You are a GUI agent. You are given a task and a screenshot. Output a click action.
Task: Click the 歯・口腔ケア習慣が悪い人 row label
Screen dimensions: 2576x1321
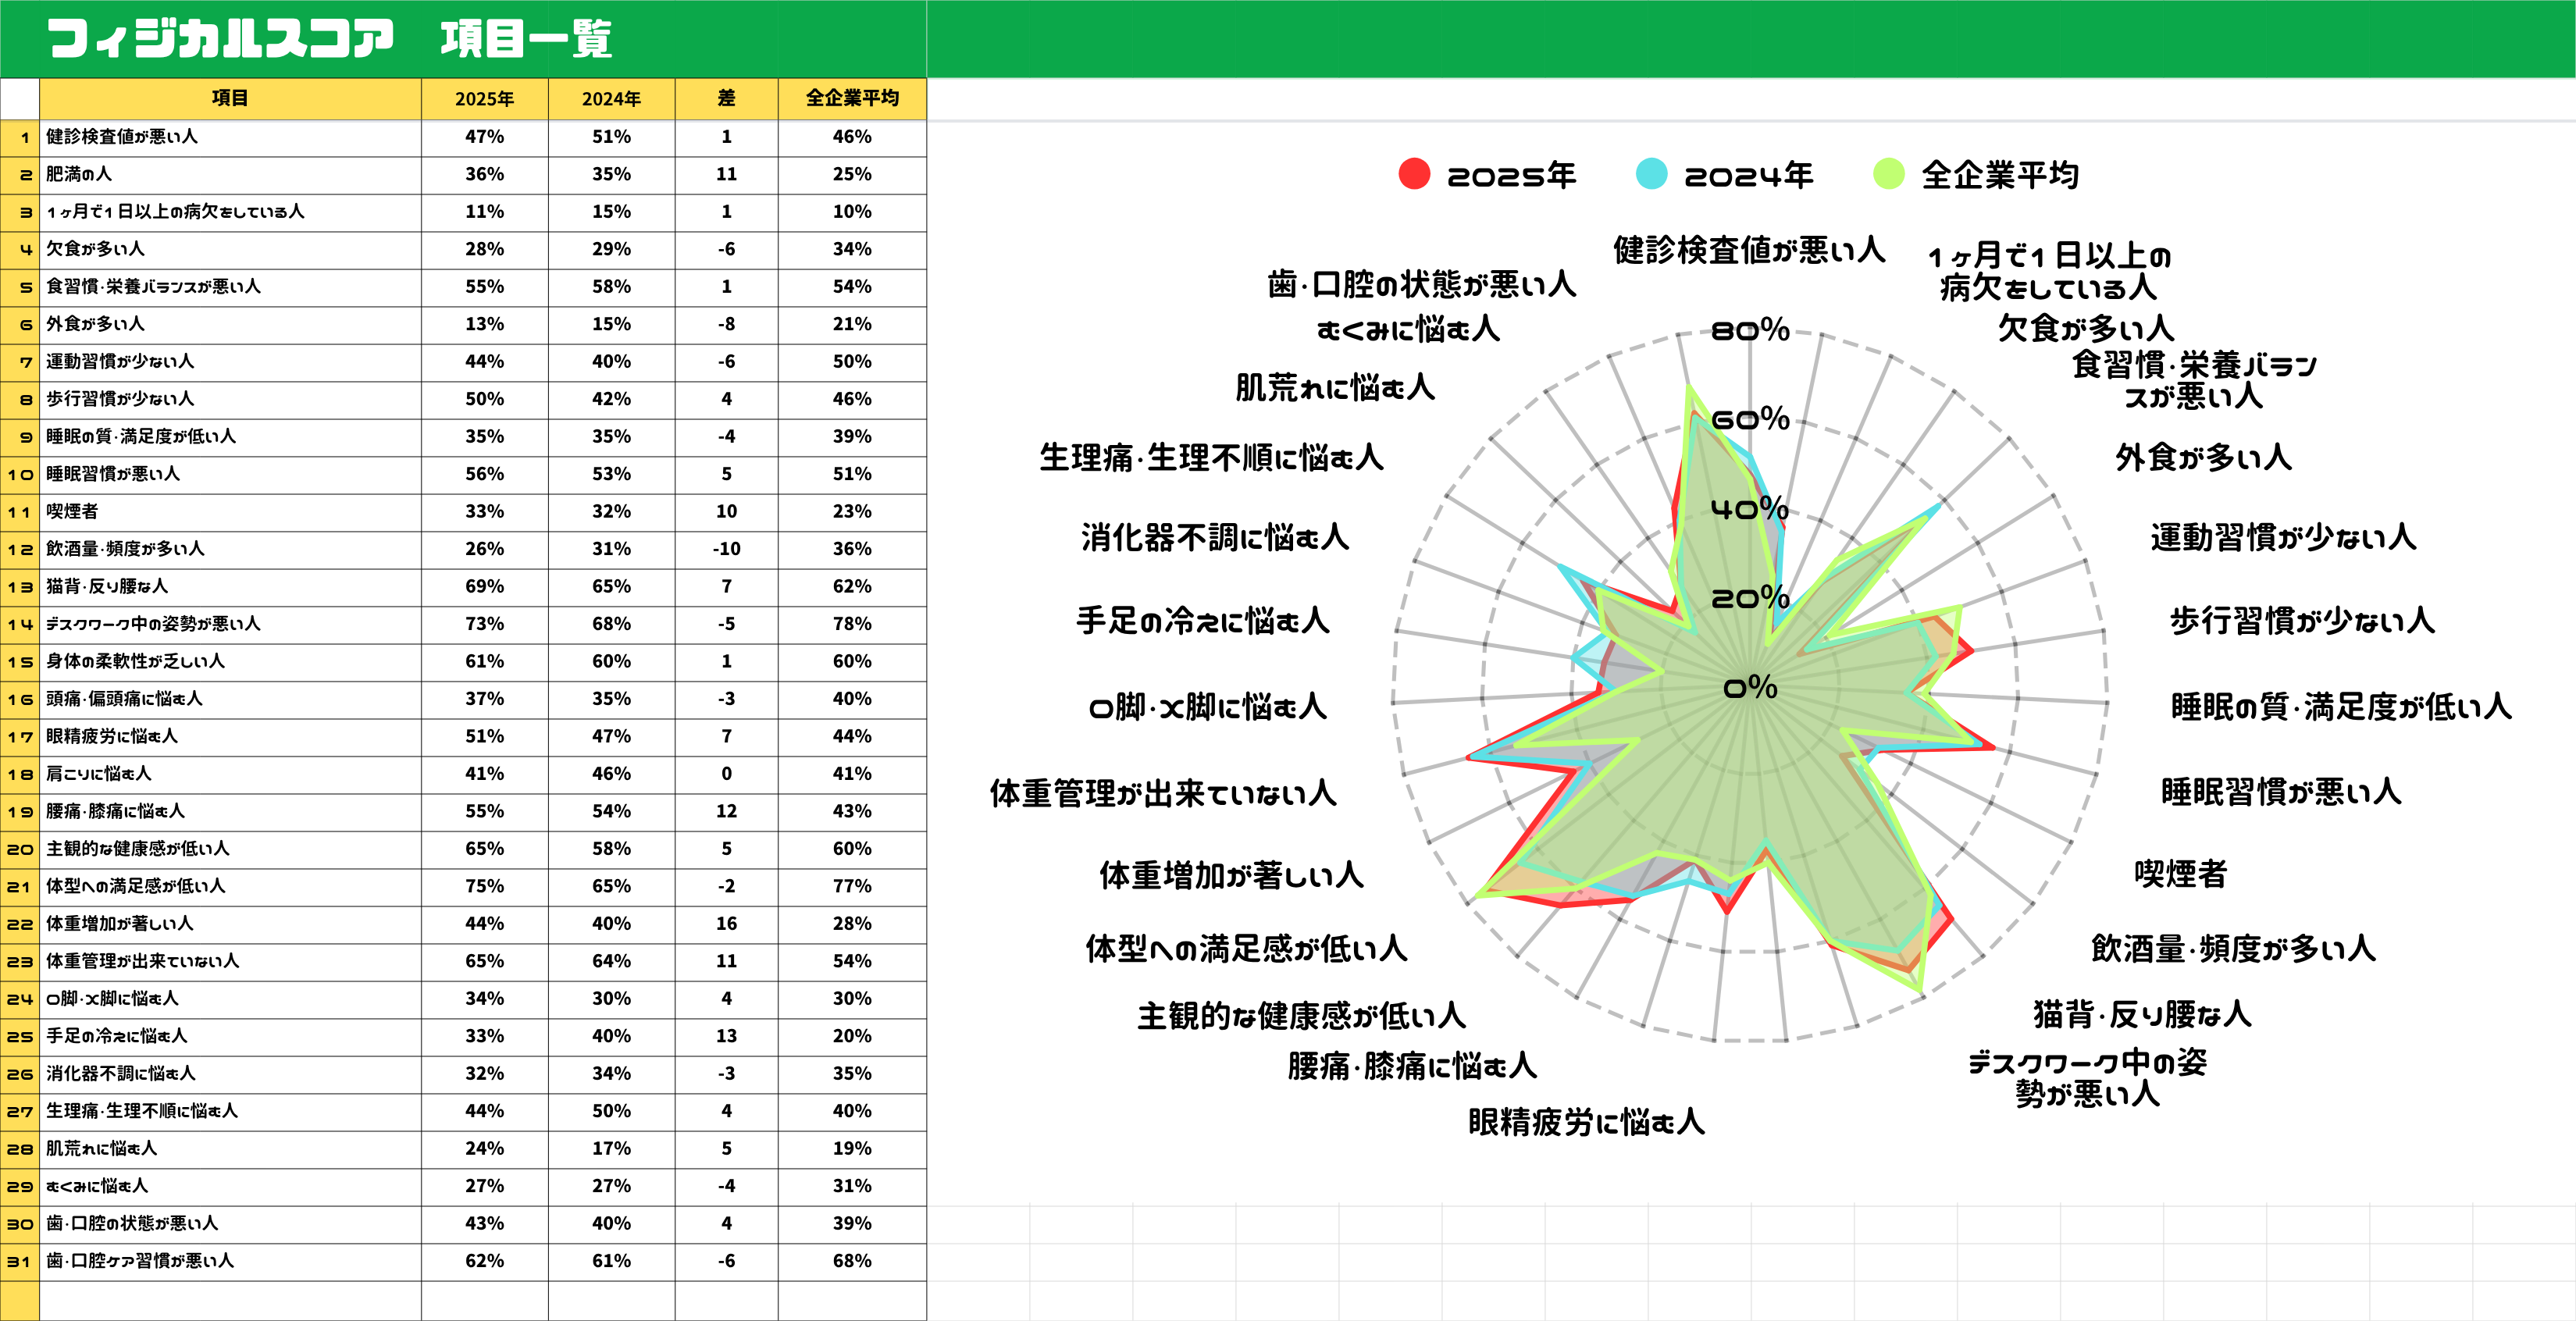point(140,1261)
